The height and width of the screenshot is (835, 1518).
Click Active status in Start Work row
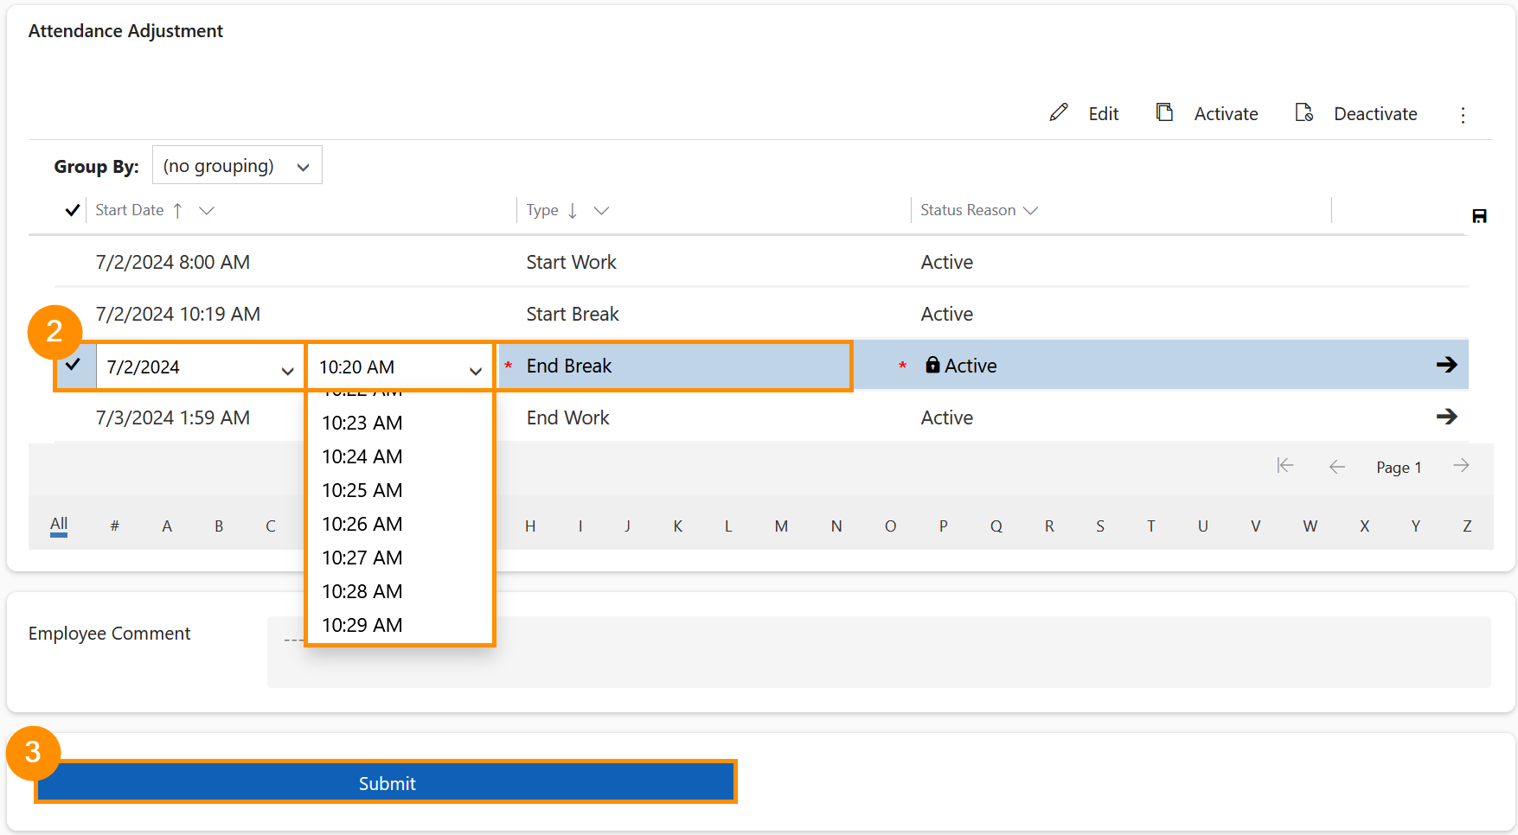[946, 262]
